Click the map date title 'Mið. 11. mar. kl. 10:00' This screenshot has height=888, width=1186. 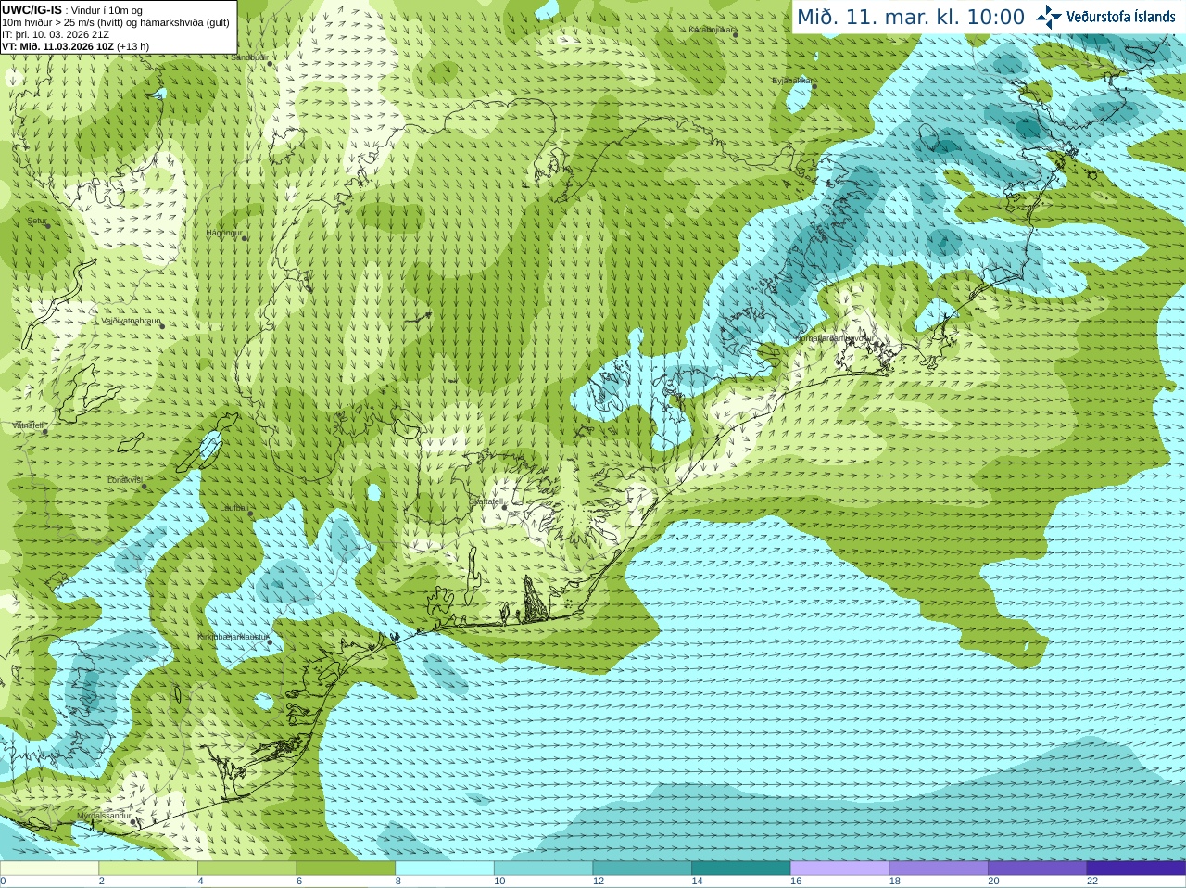coord(911,18)
